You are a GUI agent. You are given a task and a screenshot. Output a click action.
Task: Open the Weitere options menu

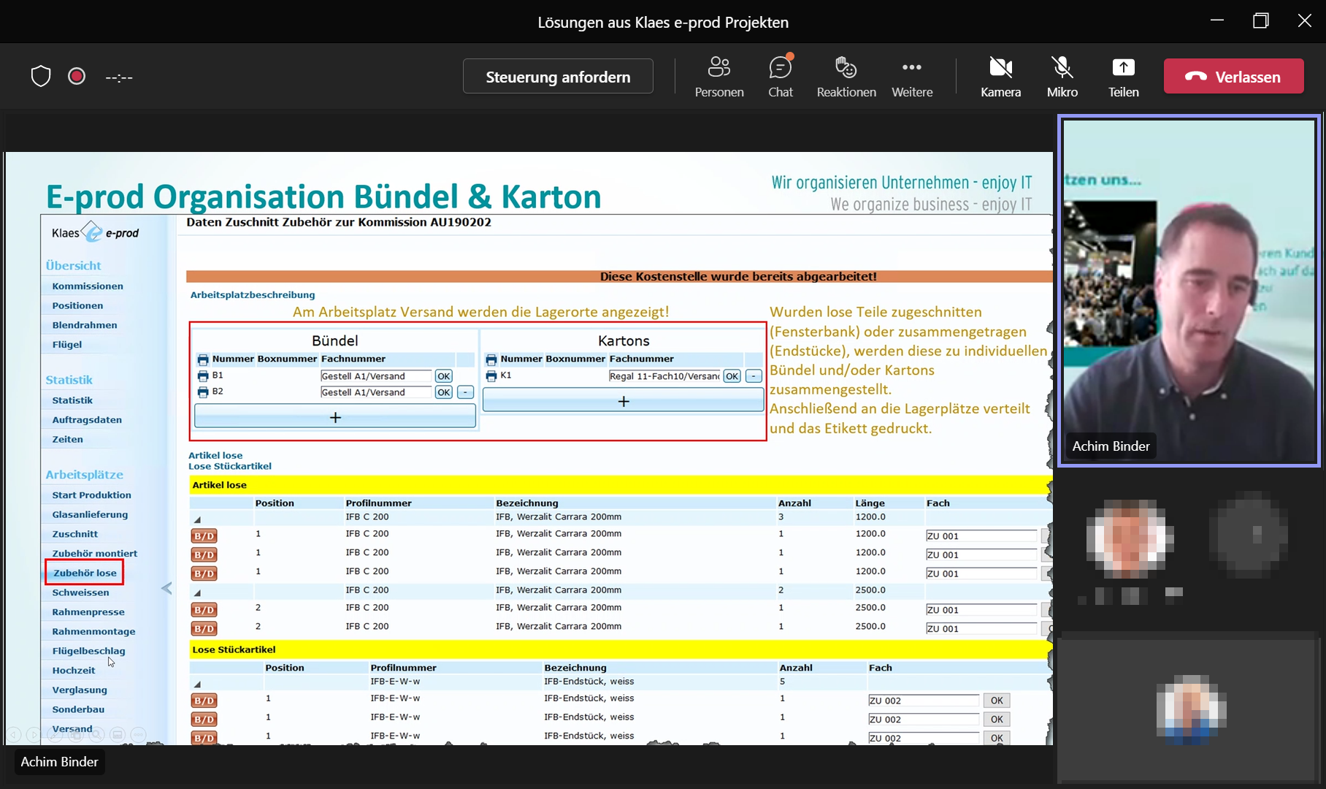coord(912,76)
